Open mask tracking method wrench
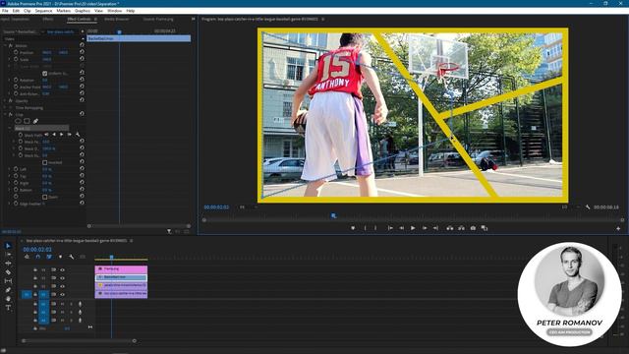The image size is (629, 354). [78, 135]
